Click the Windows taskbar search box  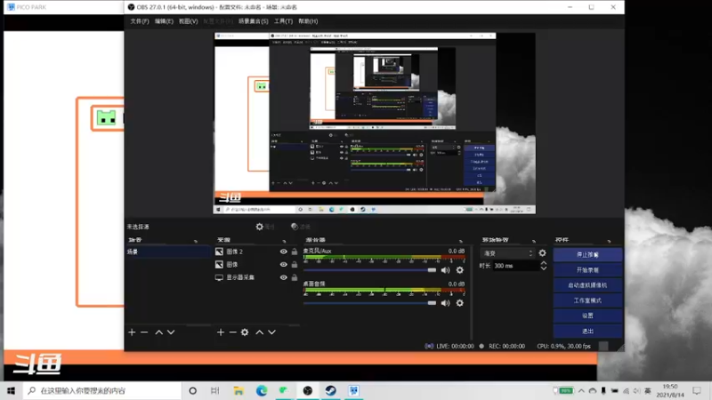(102, 390)
